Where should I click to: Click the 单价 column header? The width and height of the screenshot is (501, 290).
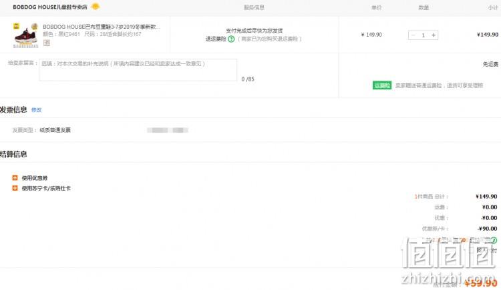tap(376, 7)
